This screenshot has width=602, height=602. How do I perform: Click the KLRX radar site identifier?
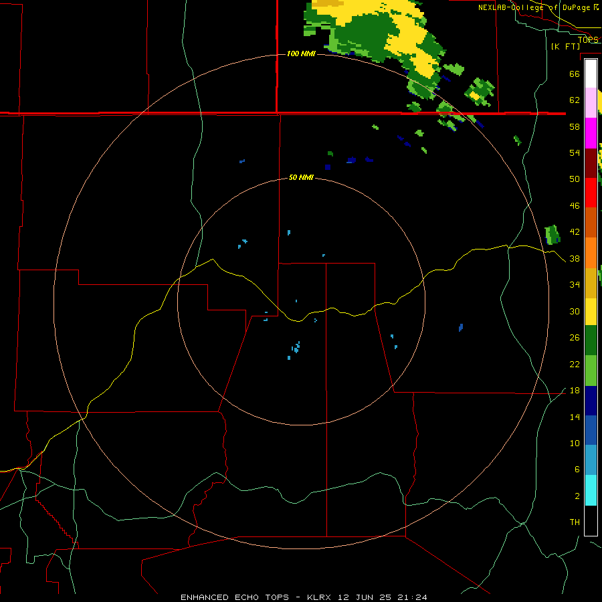[320, 597]
